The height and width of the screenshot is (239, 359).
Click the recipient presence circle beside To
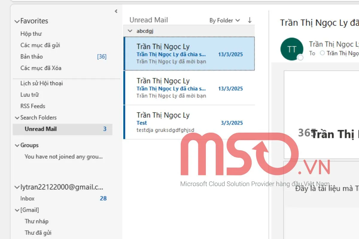(322, 53)
